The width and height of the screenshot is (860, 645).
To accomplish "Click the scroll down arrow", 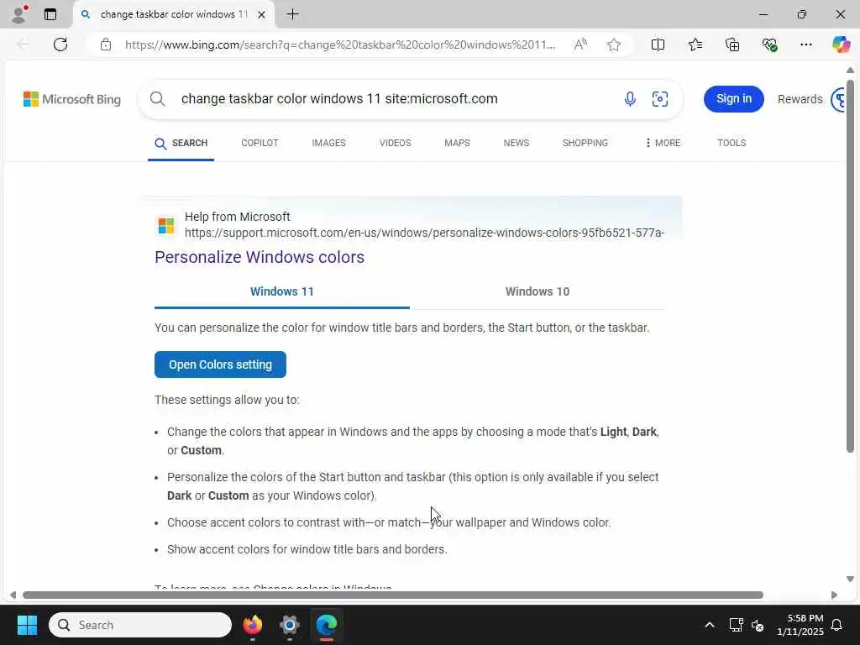I will 850,579.
